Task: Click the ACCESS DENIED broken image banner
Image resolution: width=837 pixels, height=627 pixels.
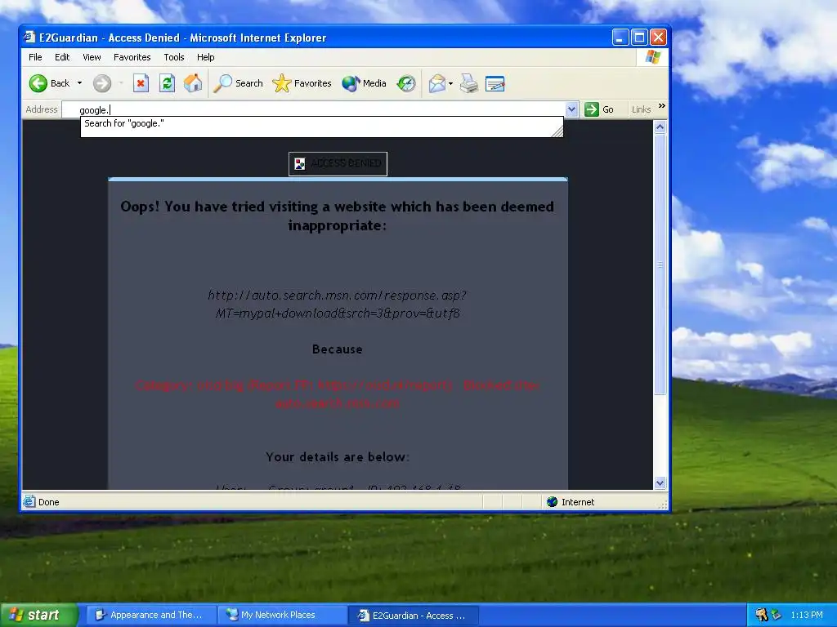Action: pos(338,163)
